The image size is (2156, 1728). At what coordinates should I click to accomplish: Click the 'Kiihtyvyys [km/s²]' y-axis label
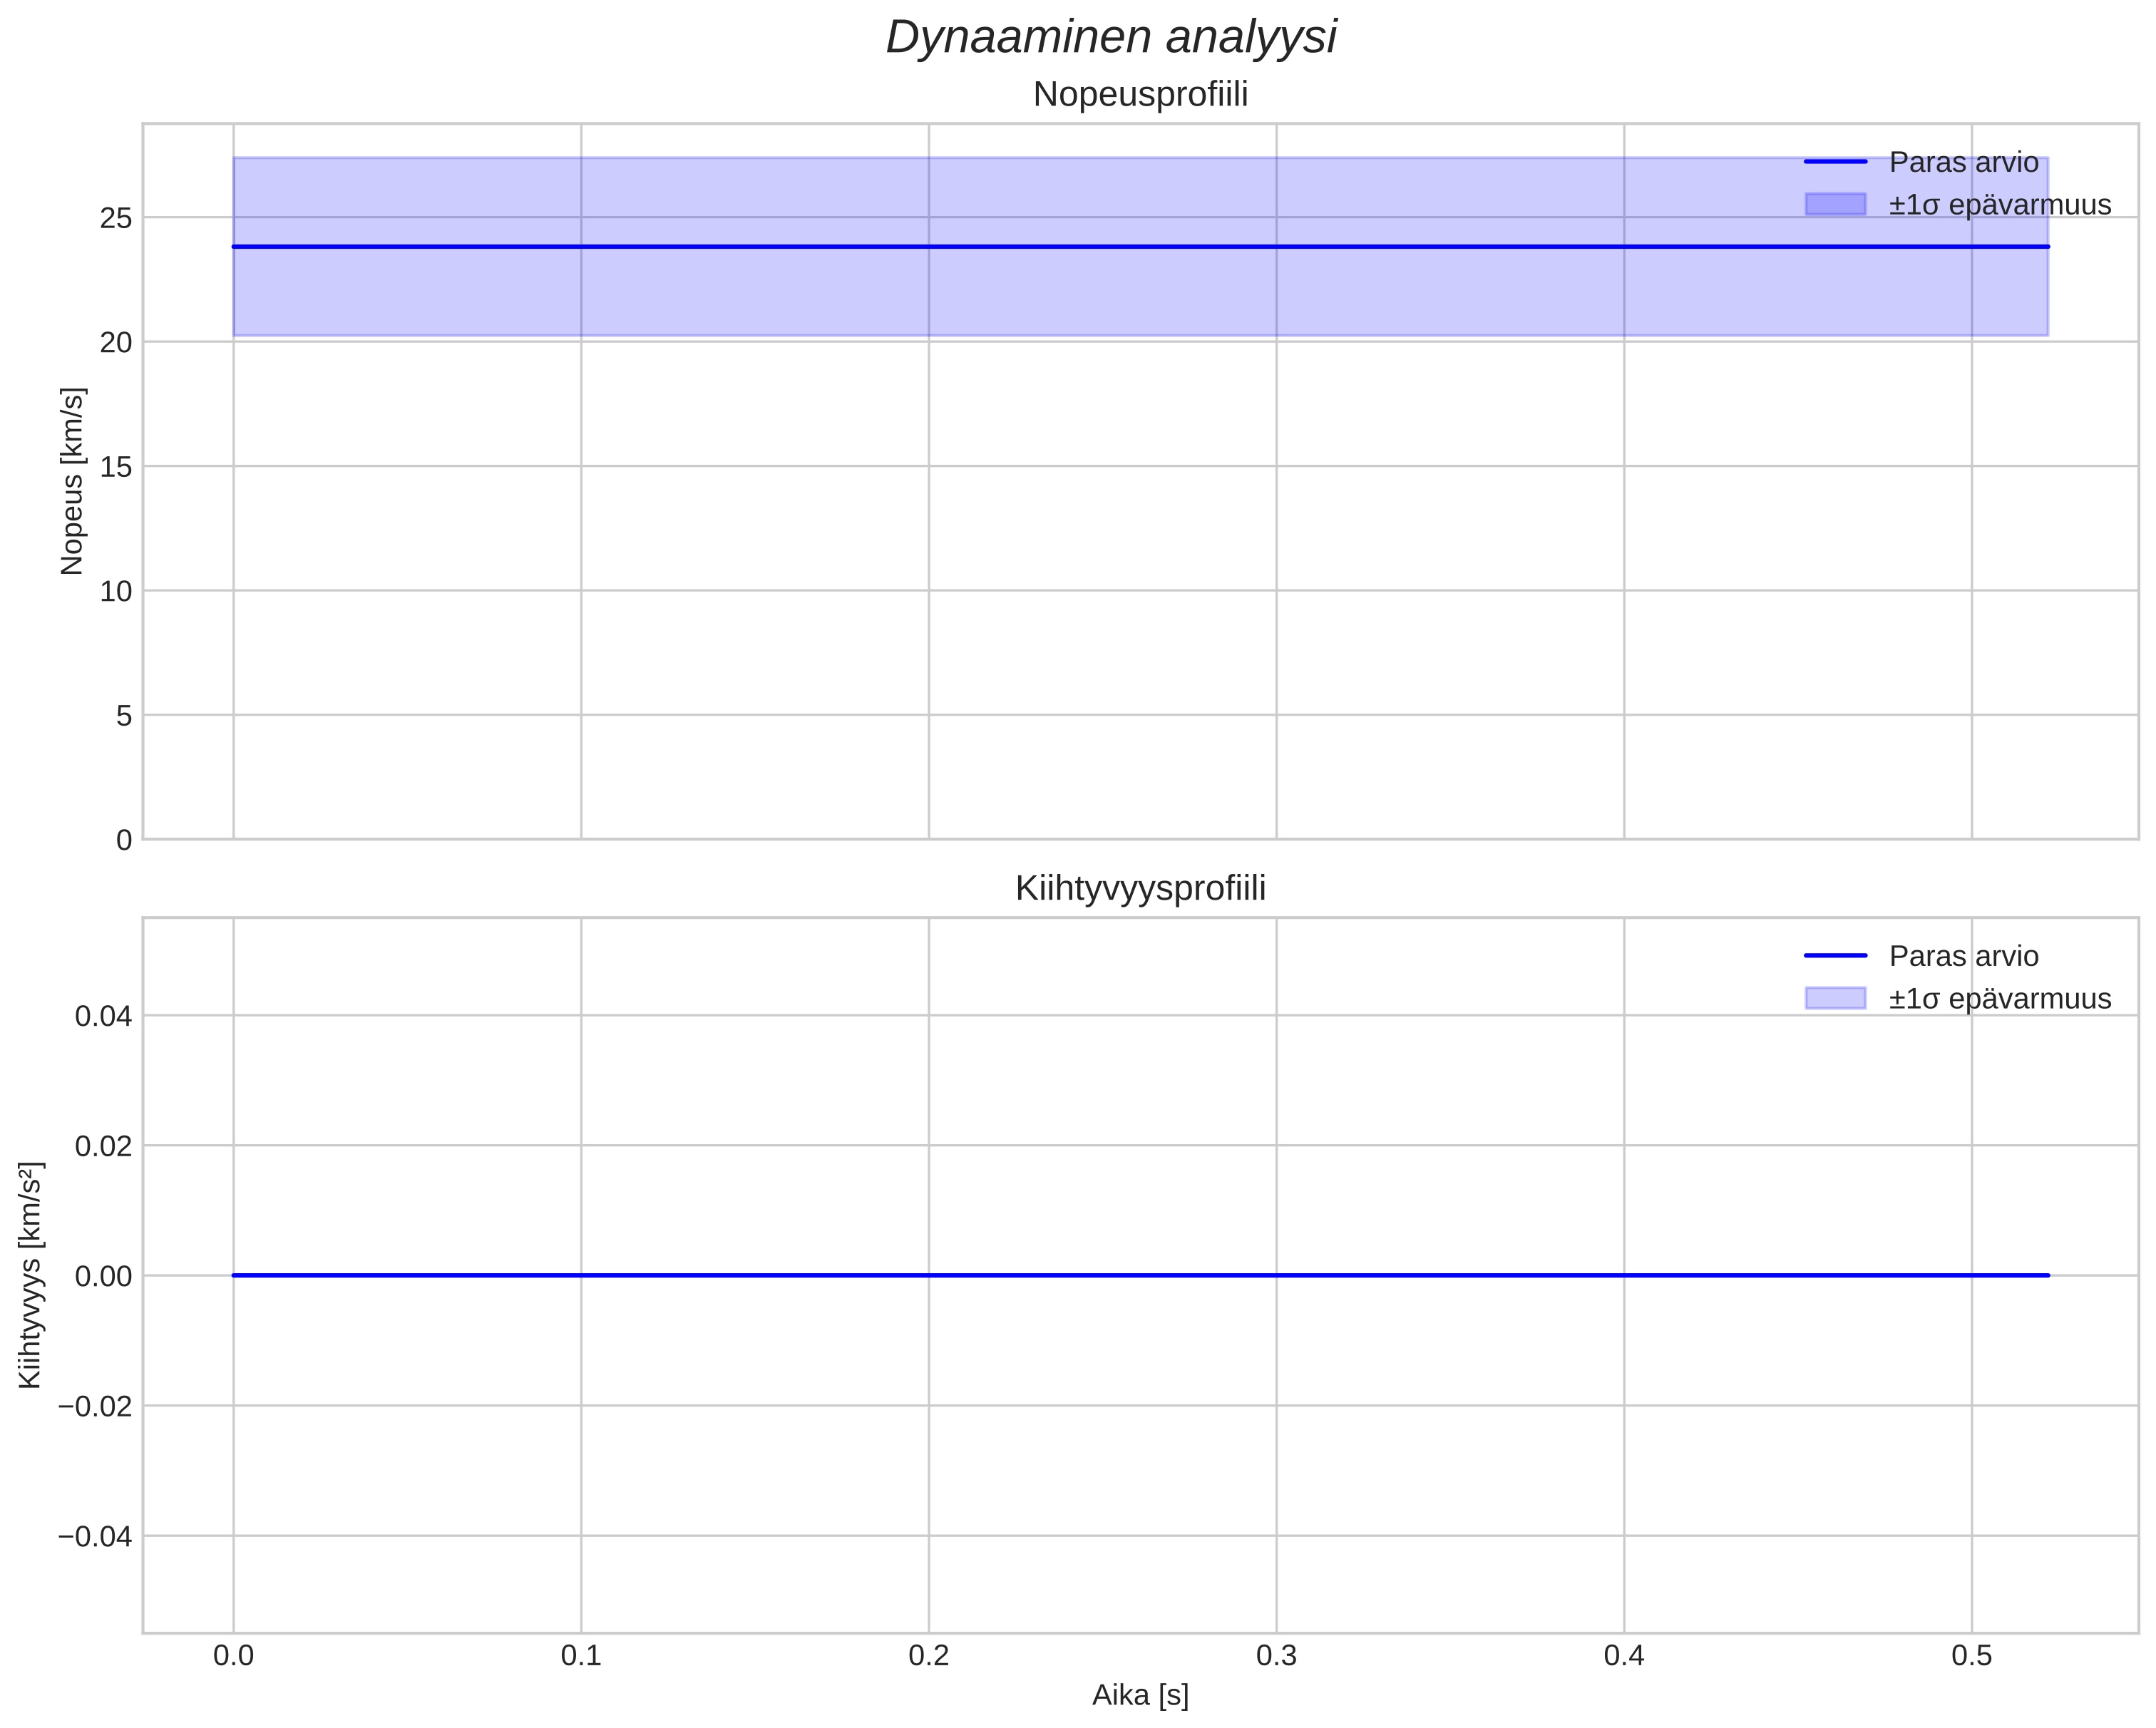click(x=30, y=1275)
